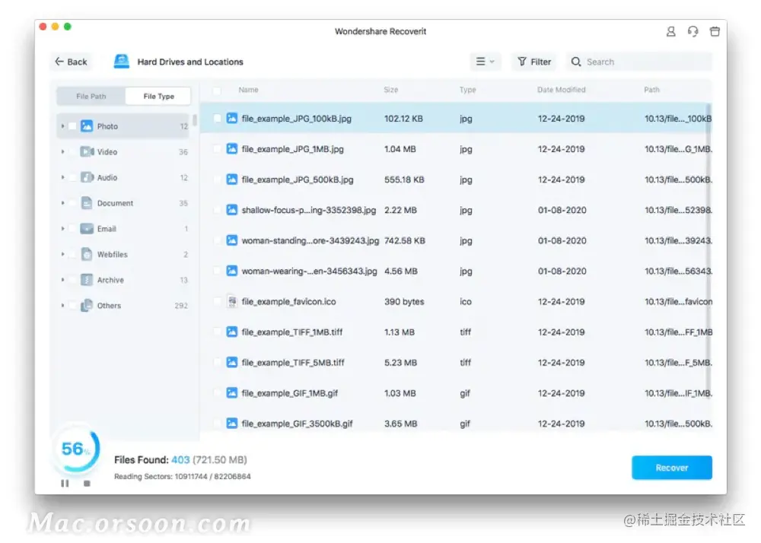Viewport: 761px width, 543px height.
Task: Check the box for file_example_JPG_500kB.jpg
Action: pyautogui.click(x=217, y=179)
